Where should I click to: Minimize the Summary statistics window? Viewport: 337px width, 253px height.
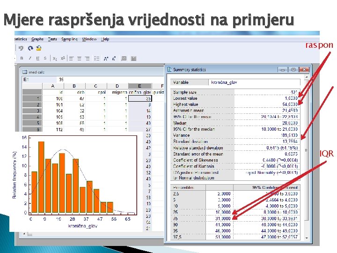coord(283,70)
